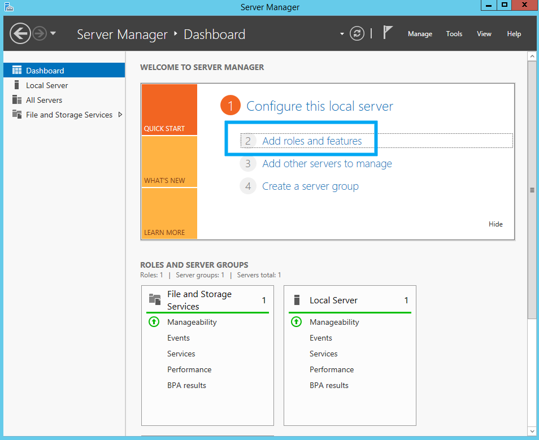Hide the welcome tile
Viewport: 539px width, 440px height.
tap(495, 224)
